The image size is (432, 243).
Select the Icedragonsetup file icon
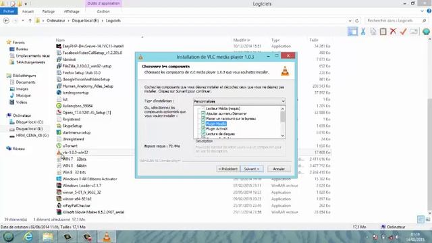point(59,92)
